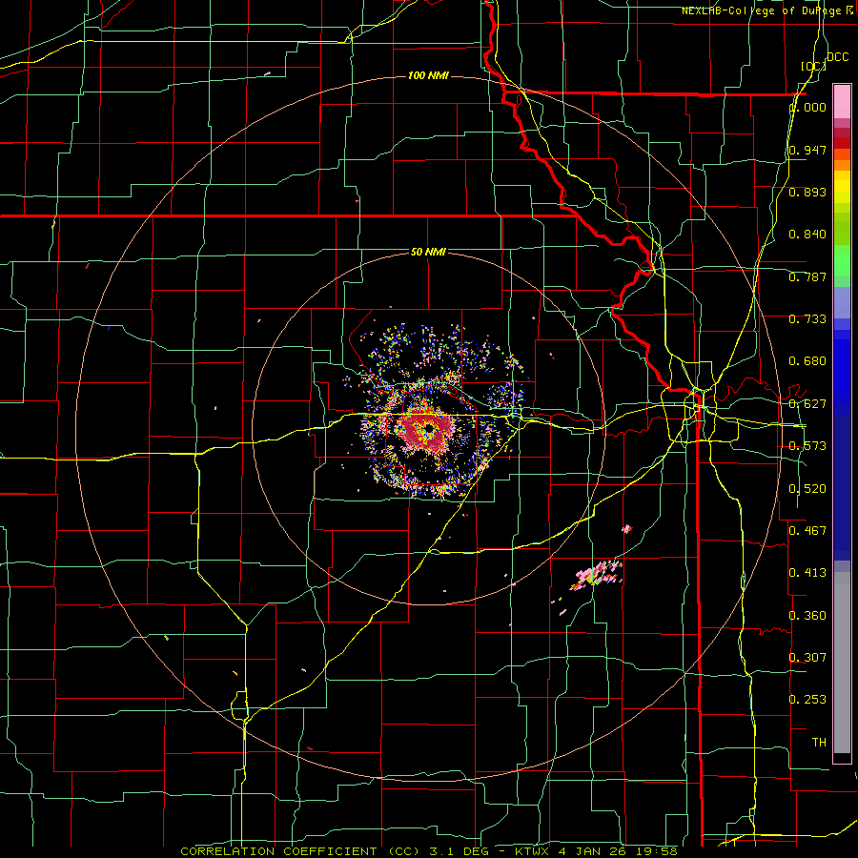Image resolution: width=858 pixels, height=858 pixels.
Task: Click the 100 NMI range ring label
Action: click(x=428, y=75)
